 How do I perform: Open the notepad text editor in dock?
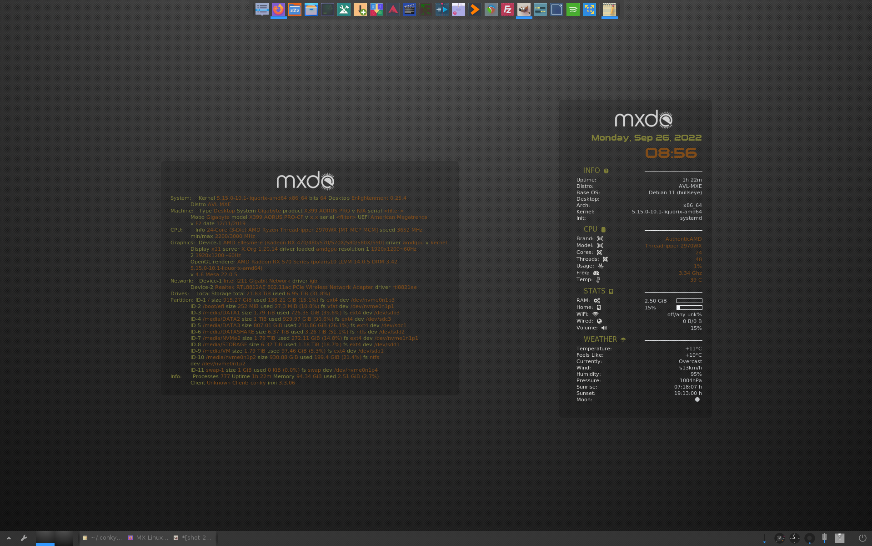[609, 10]
